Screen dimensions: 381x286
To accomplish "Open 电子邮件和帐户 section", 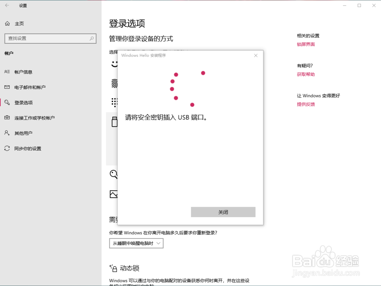I will pyautogui.click(x=30, y=87).
